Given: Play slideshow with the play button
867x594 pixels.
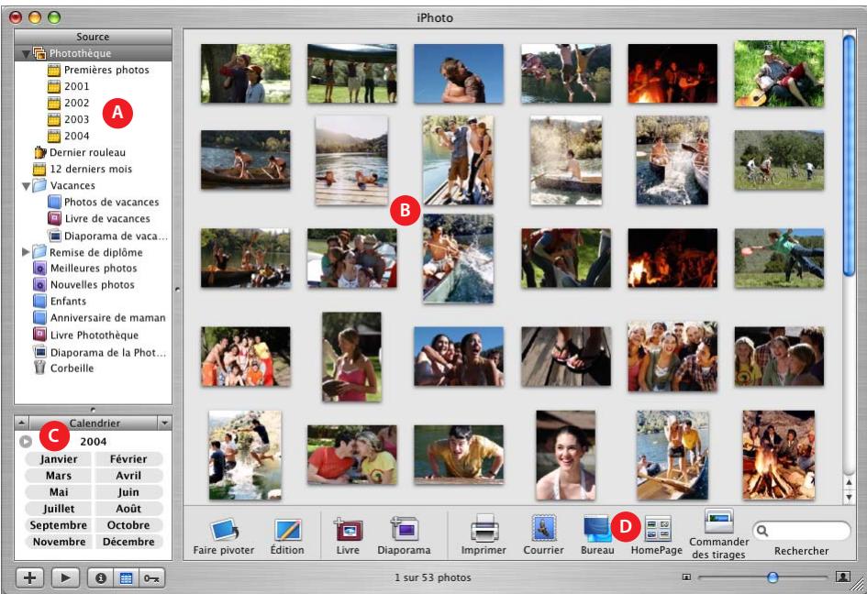Looking at the screenshot, I should point(65,578).
